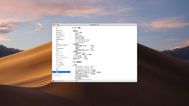Click the AutoPowerOff Delay row

point(82,75)
